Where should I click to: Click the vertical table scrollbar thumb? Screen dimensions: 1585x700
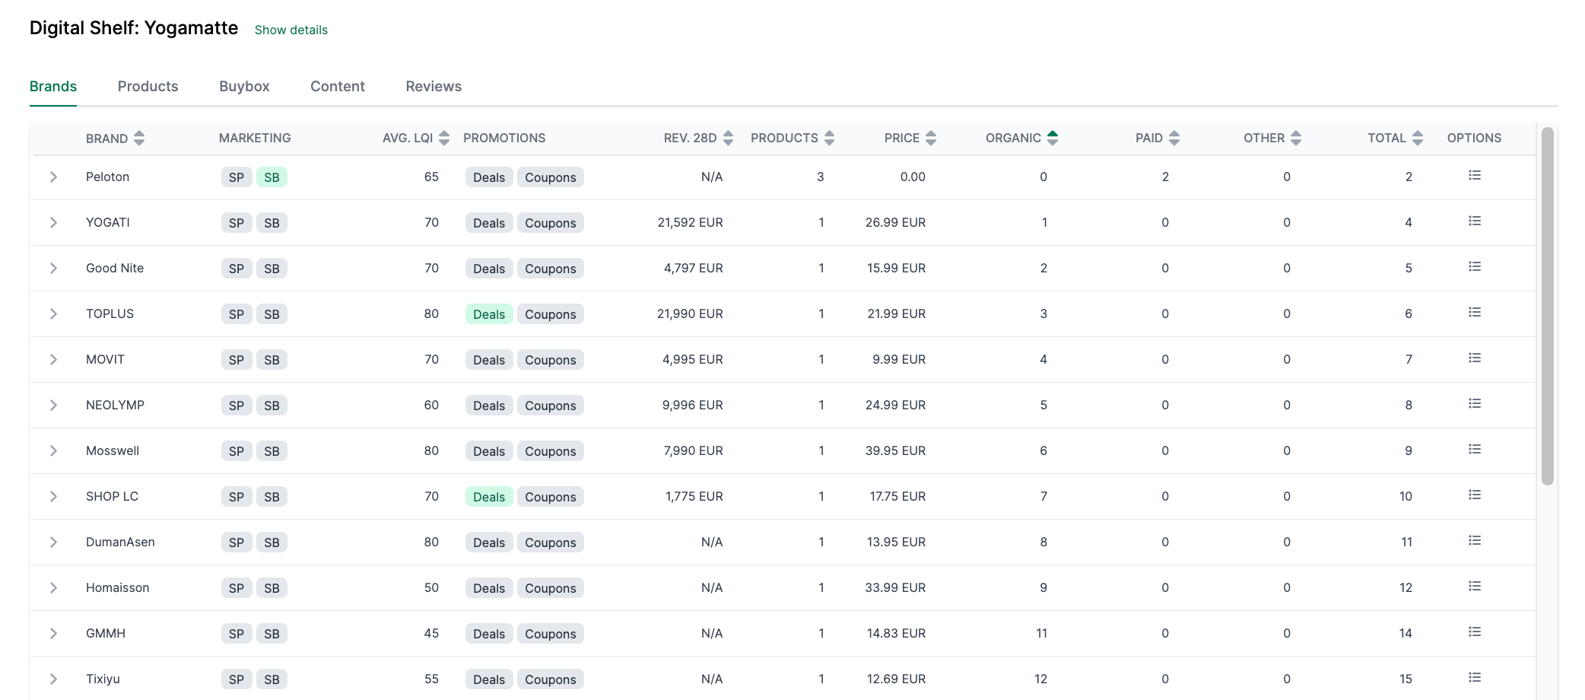[x=1547, y=306]
